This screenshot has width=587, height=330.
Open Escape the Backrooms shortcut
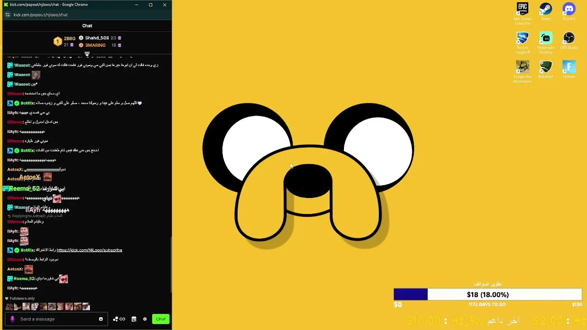point(522,71)
